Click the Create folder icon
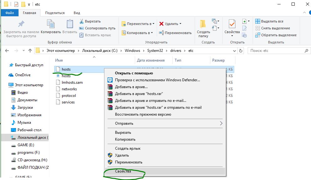The image size is (311, 180). (203, 25)
